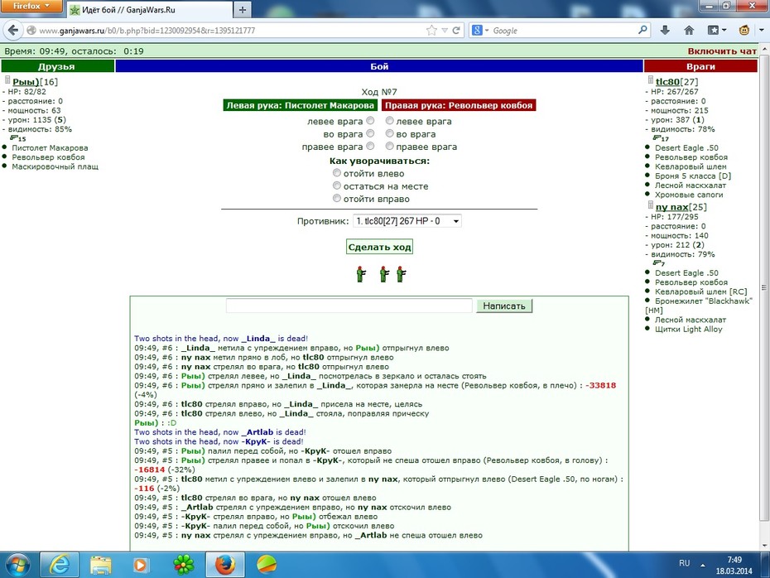Viewport: 770px width, 578px height.
Task: Open enemy profile link tlc80
Action: tap(667, 82)
